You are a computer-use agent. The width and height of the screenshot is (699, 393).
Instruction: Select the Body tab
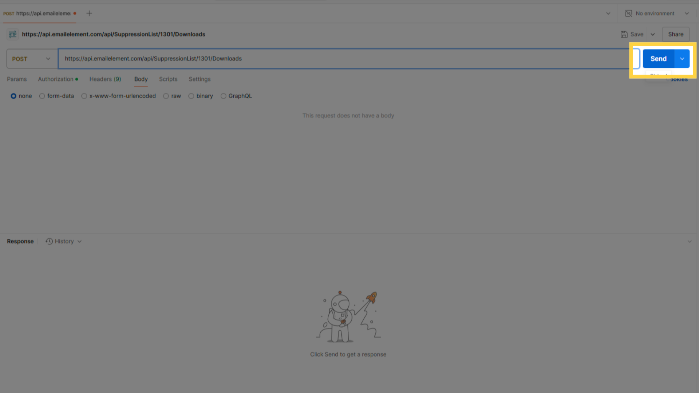click(x=141, y=79)
